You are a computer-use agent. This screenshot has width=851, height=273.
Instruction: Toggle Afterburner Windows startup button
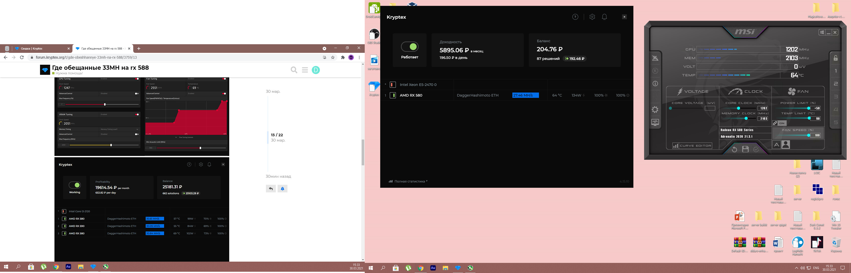[x=822, y=32]
